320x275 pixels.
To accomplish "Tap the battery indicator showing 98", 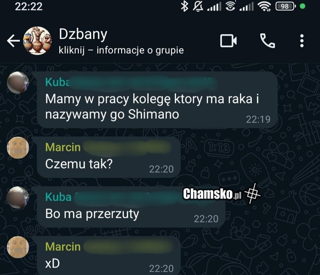I will pos(285,6).
